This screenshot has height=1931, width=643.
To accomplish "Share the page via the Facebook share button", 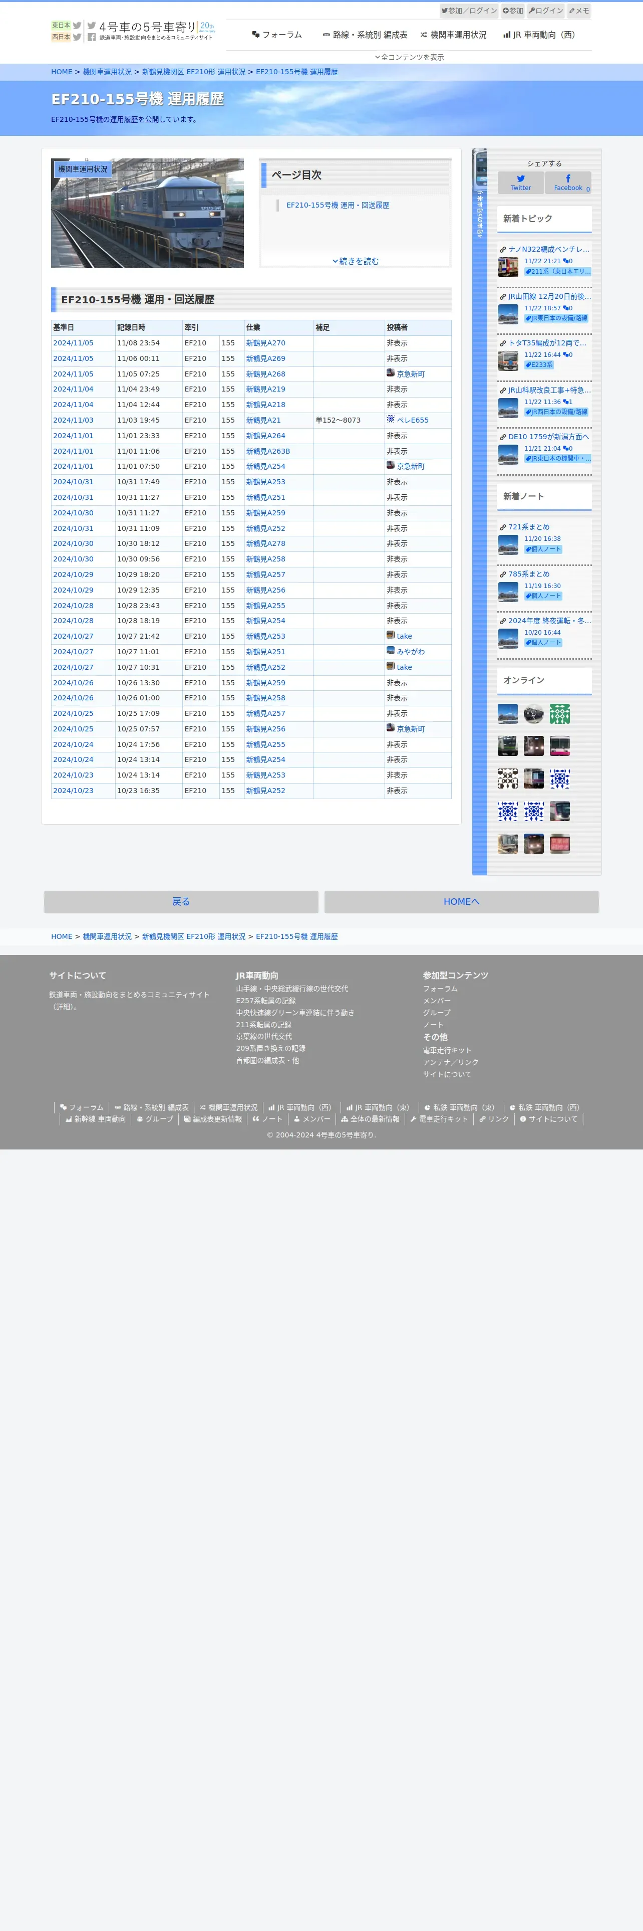I will click(568, 183).
